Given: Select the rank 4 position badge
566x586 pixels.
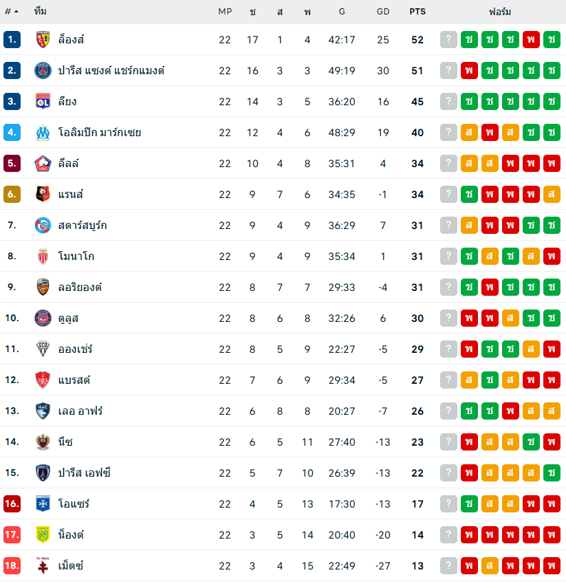Looking at the screenshot, I should coord(12,133).
